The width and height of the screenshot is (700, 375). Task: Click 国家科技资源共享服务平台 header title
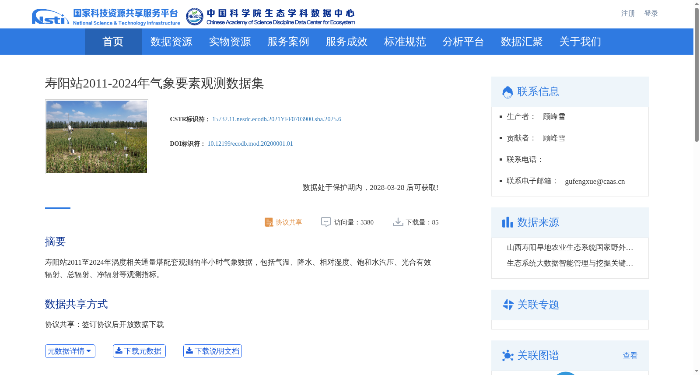click(x=126, y=13)
